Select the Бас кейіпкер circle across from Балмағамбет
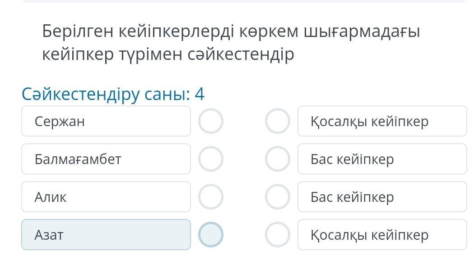The height and width of the screenshot is (274, 474). [277, 159]
